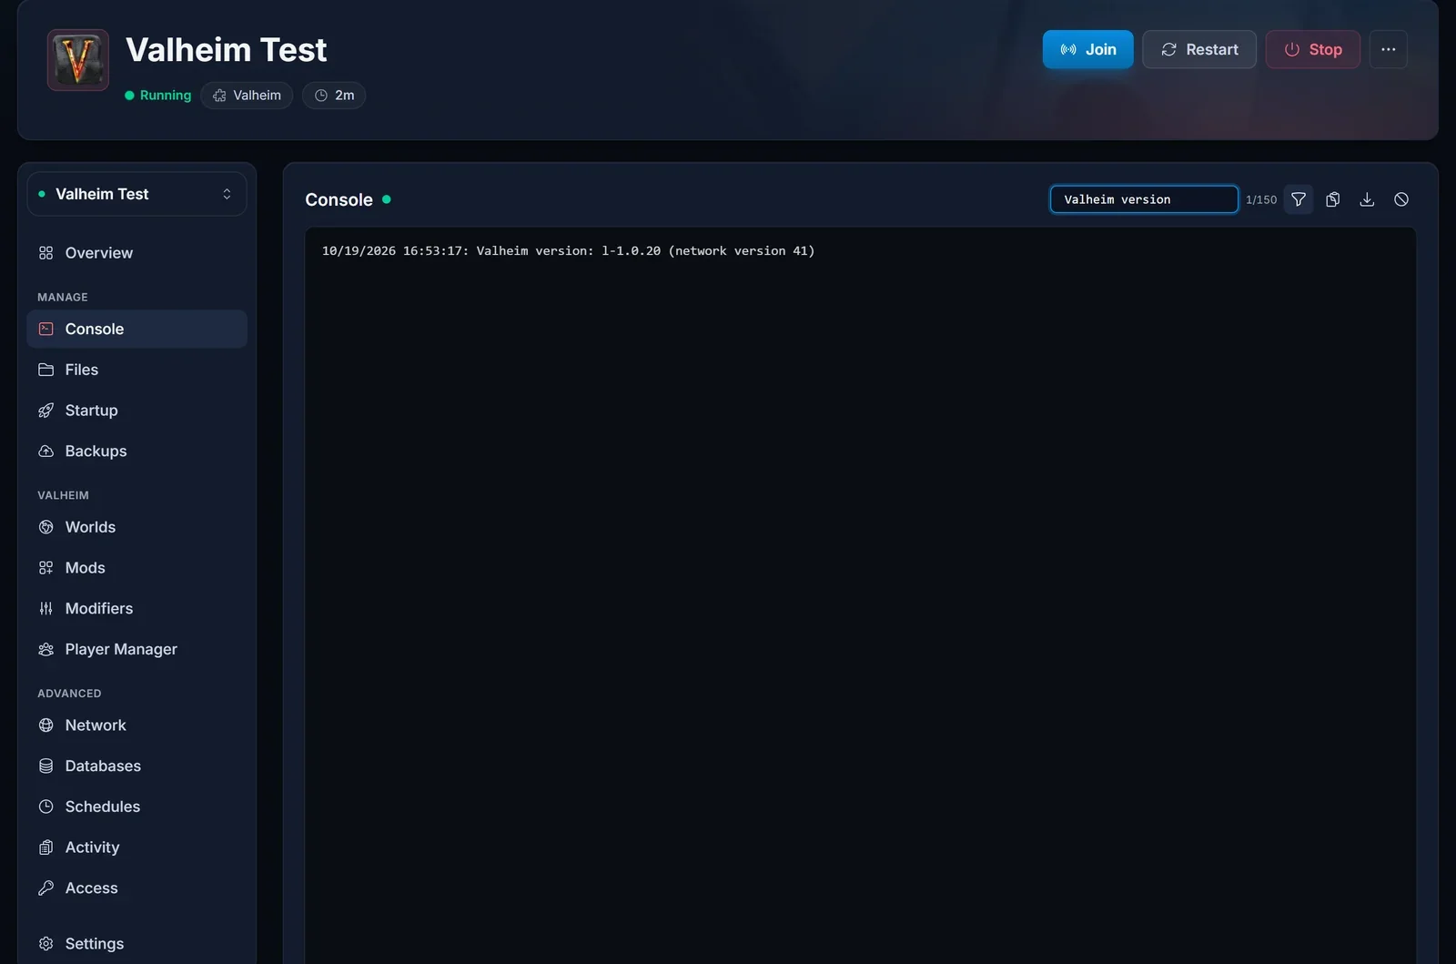Click the 2m uptime badge
This screenshot has height=964, width=1456.
334,96
